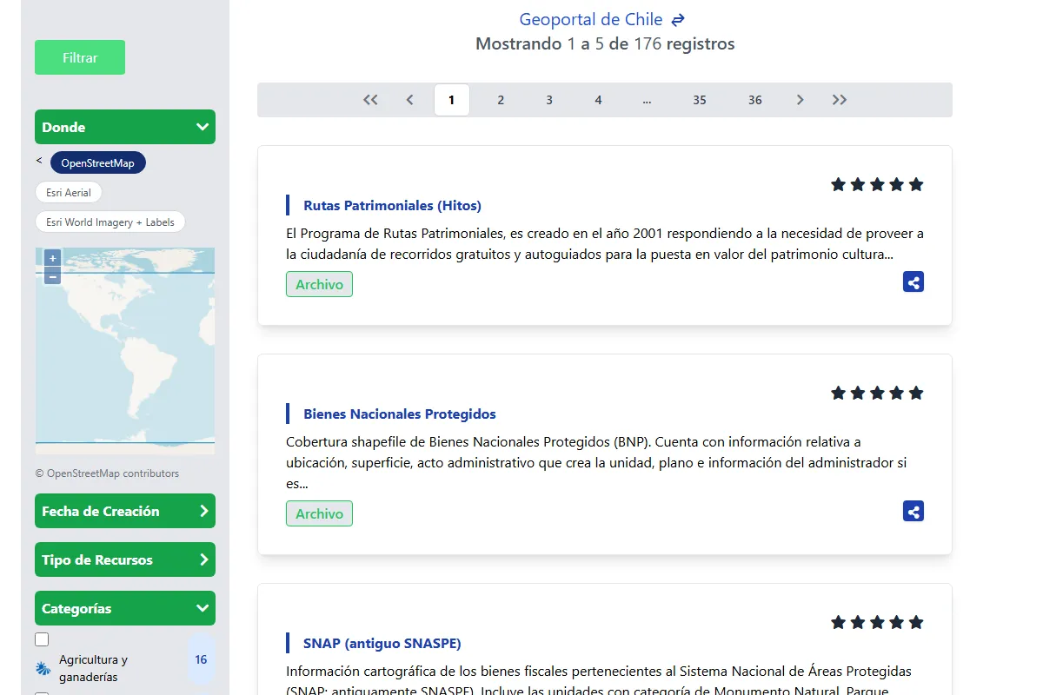Zoom out on the map with minus button
This screenshot has width=1043, height=695.
[x=52, y=275]
